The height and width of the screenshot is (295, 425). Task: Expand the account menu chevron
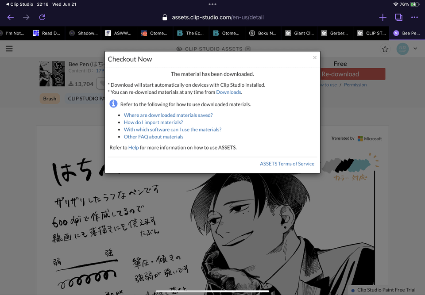point(415,49)
